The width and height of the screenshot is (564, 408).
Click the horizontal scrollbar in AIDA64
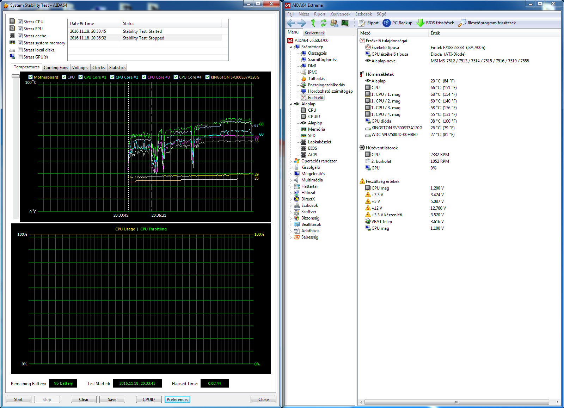(x=456, y=402)
